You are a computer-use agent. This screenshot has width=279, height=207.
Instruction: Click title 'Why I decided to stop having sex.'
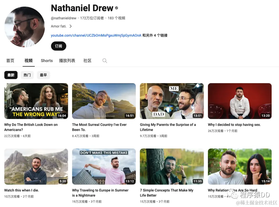234,125
